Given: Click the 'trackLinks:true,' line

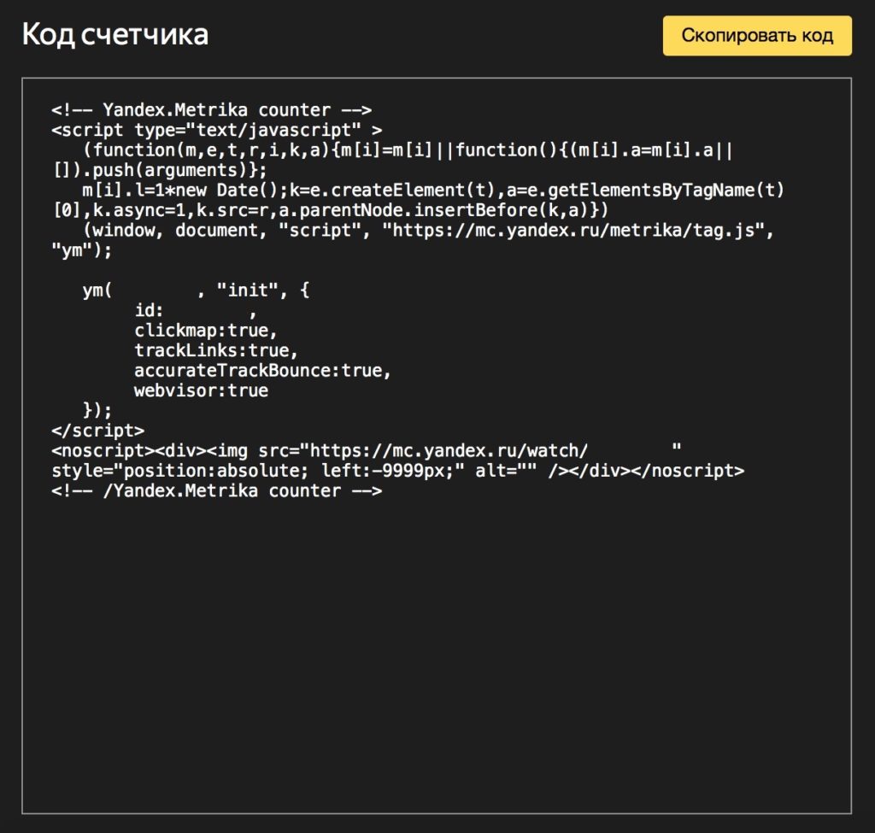Looking at the screenshot, I should pyautogui.click(x=216, y=350).
